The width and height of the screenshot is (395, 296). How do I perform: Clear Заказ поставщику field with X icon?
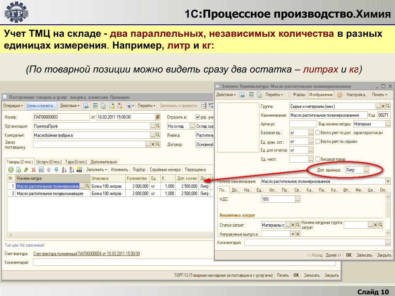tap(153, 145)
